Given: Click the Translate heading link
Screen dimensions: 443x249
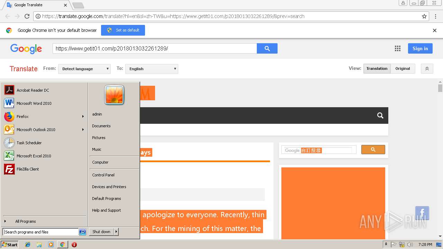Looking at the screenshot, I should pos(24,69).
